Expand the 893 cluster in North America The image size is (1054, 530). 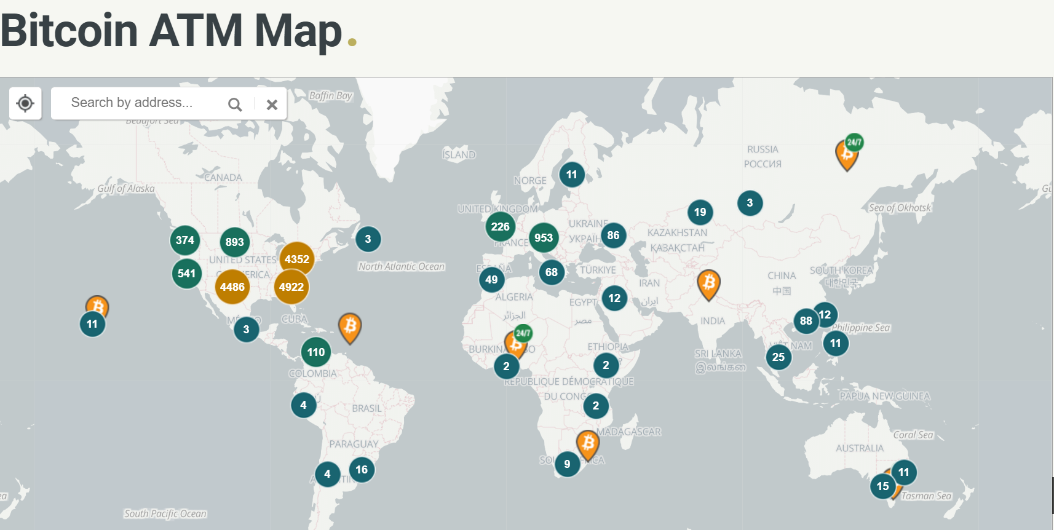pos(234,242)
